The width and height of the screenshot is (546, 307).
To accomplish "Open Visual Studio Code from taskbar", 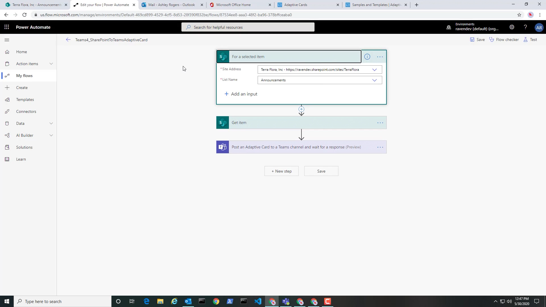I will coord(258,301).
